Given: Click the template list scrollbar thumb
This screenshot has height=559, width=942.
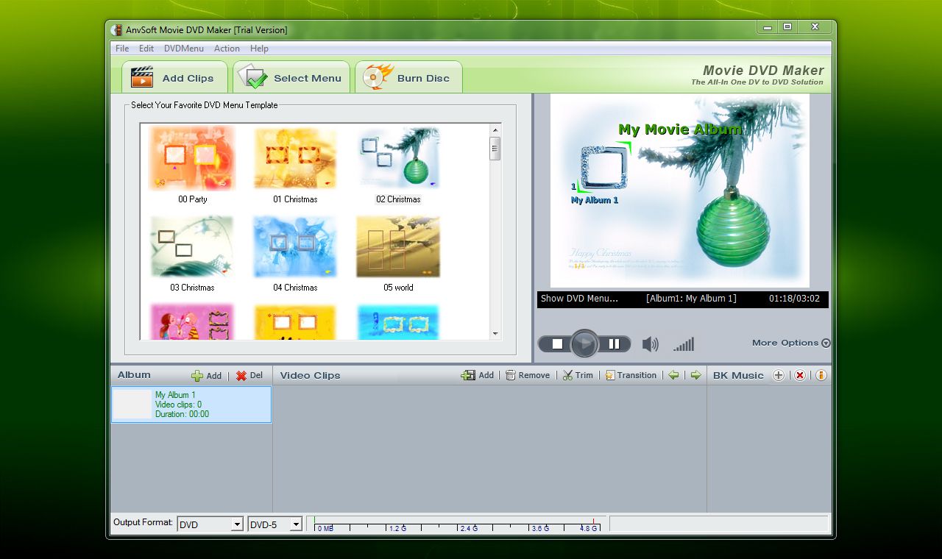Looking at the screenshot, I should click(495, 149).
